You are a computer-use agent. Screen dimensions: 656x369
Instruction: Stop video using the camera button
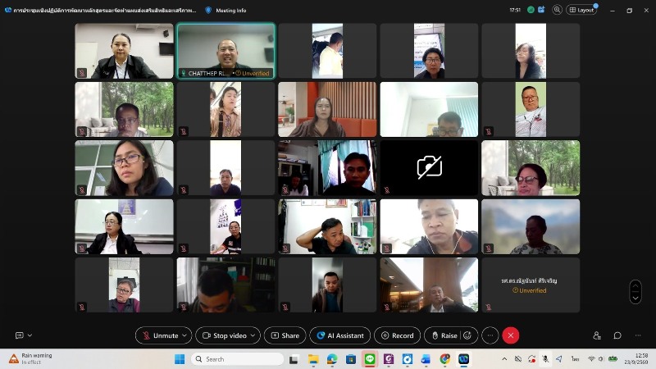[x=225, y=335]
